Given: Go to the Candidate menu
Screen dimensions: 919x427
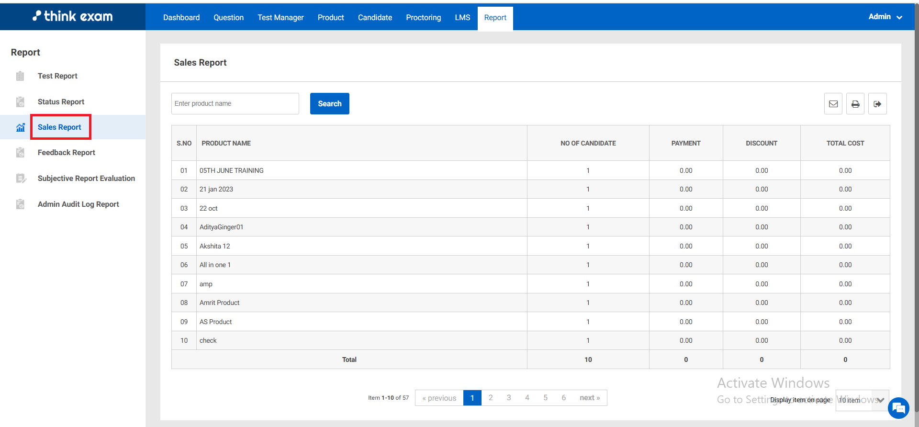Looking at the screenshot, I should pyautogui.click(x=375, y=18).
